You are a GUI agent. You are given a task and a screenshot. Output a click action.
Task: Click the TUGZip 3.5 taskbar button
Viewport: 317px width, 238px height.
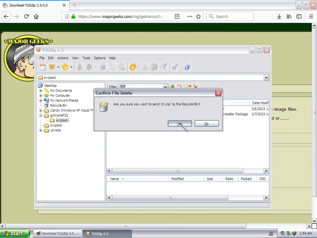coord(107,233)
